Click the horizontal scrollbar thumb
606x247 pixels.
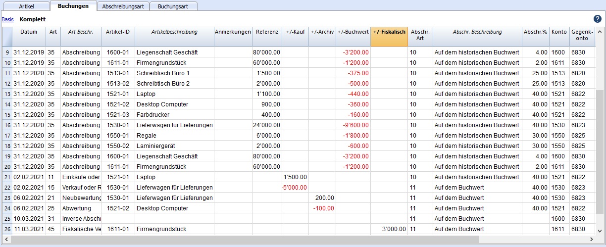click(x=245, y=239)
